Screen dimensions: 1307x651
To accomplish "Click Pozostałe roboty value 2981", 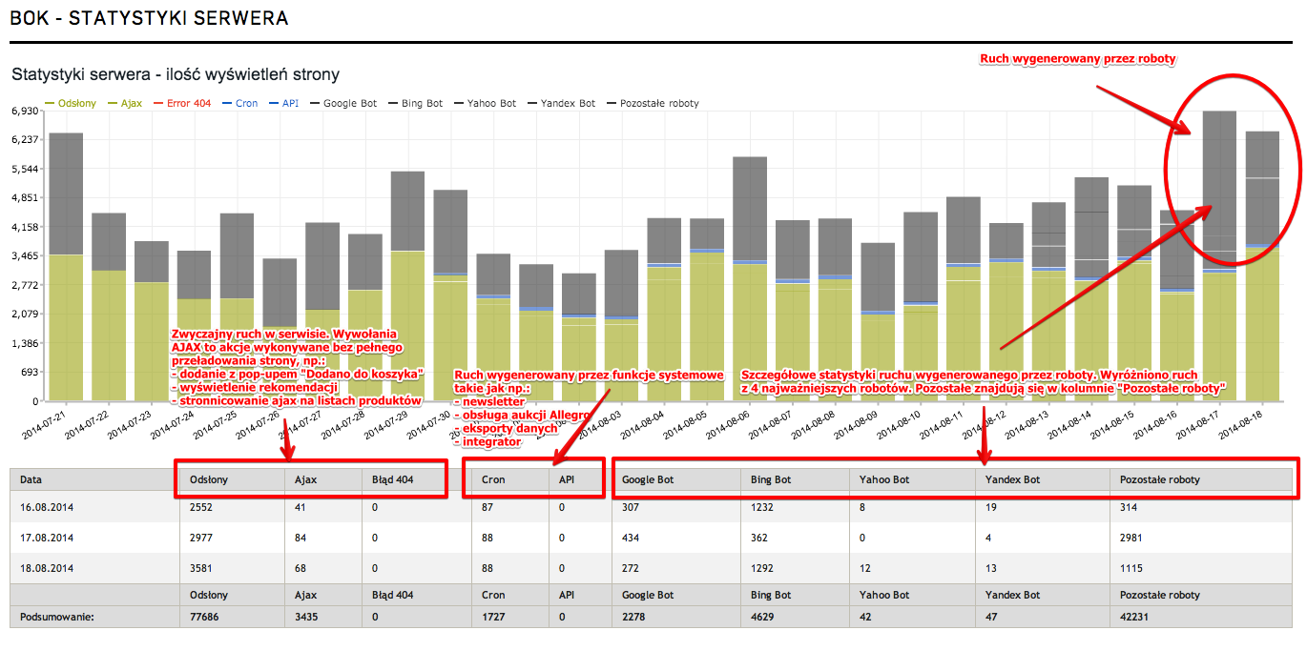I will [x=1133, y=539].
